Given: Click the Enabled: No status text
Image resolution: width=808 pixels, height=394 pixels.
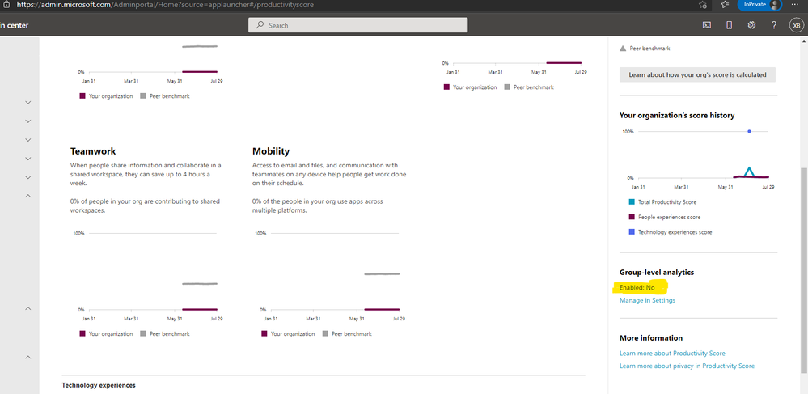Looking at the screenshot, I should tap(637, 288).
